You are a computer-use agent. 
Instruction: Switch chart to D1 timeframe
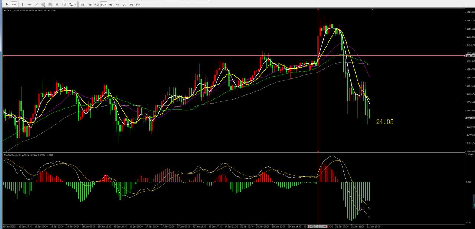click(124, 4)
